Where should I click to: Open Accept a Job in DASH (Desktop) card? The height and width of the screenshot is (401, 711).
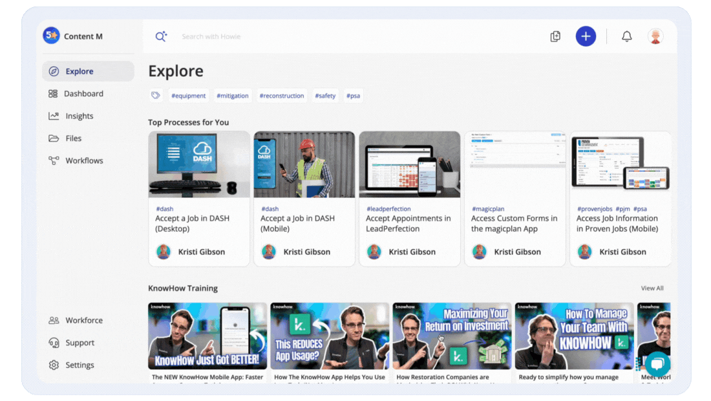point(199,199)
